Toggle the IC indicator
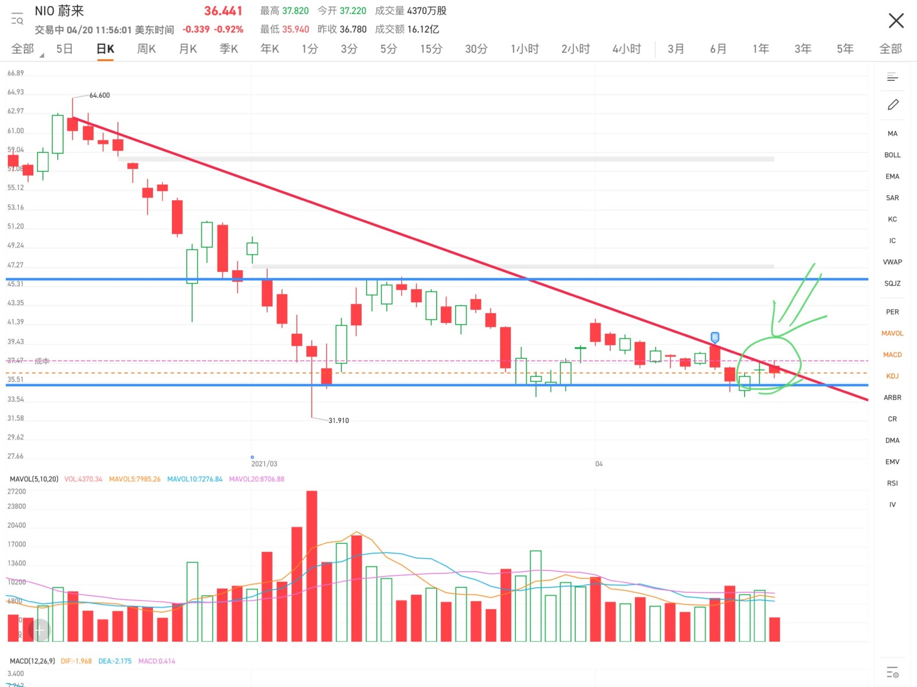 (x=892, y=240)
